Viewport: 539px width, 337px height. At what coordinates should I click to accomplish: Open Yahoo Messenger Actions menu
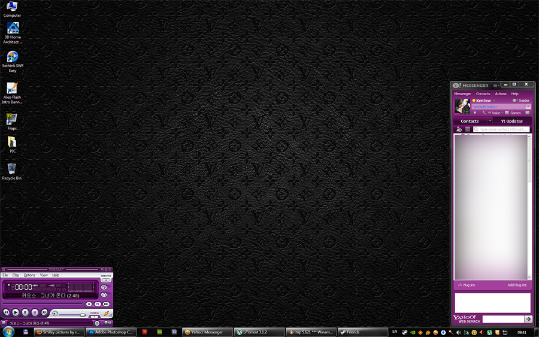click(x=501, y=94)
